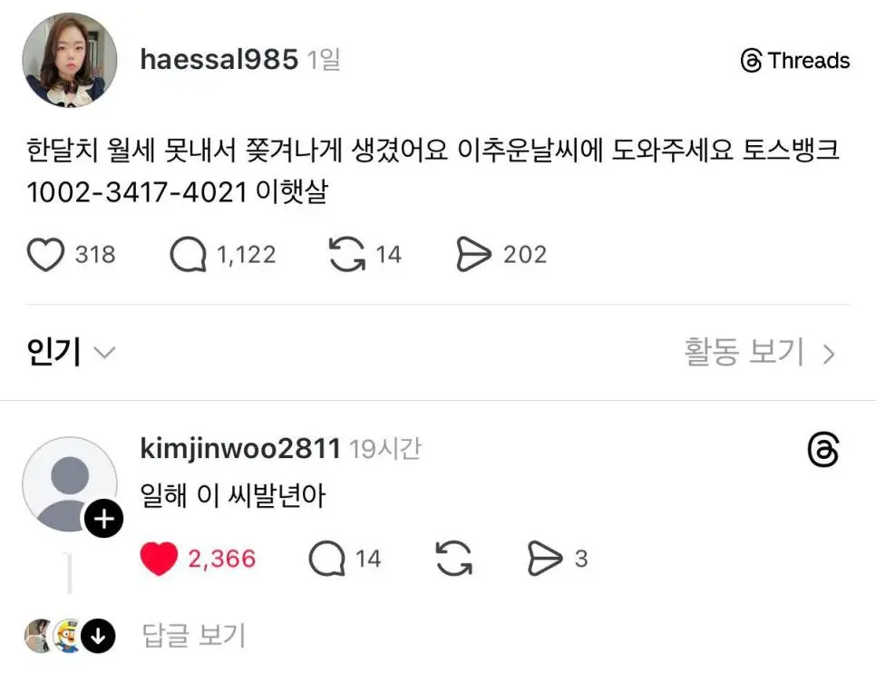Open haessal985 profile picture

pos(70,61)
